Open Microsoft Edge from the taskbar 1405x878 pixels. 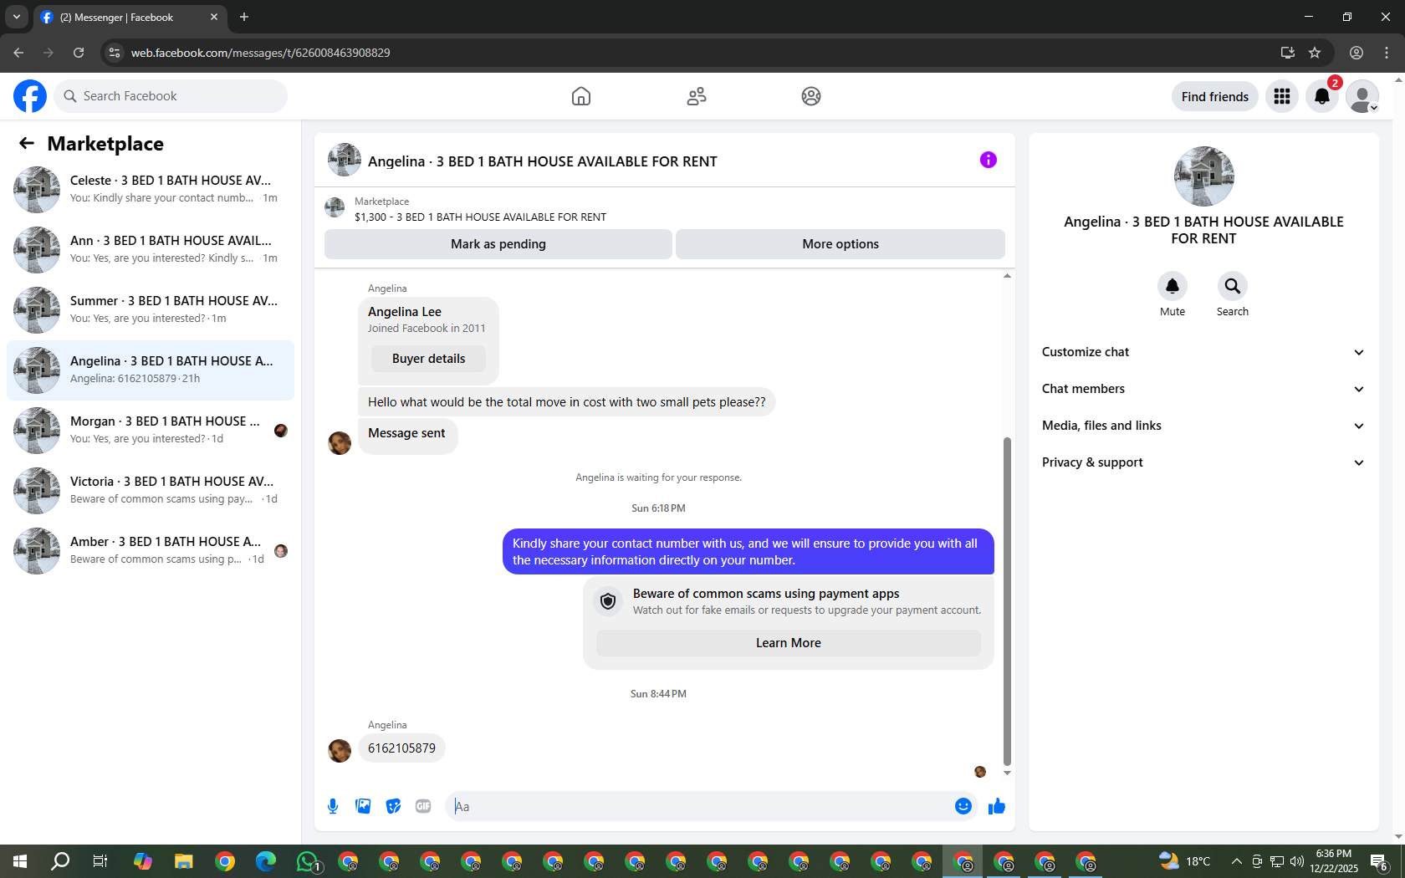(x=266, y=861)
